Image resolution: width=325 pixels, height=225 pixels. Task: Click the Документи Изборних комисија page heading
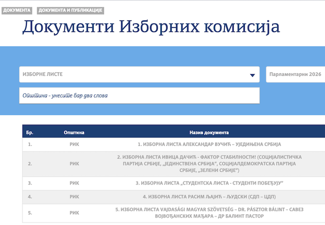pos(151,27)
